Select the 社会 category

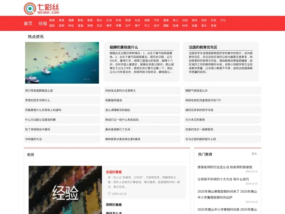137,20
